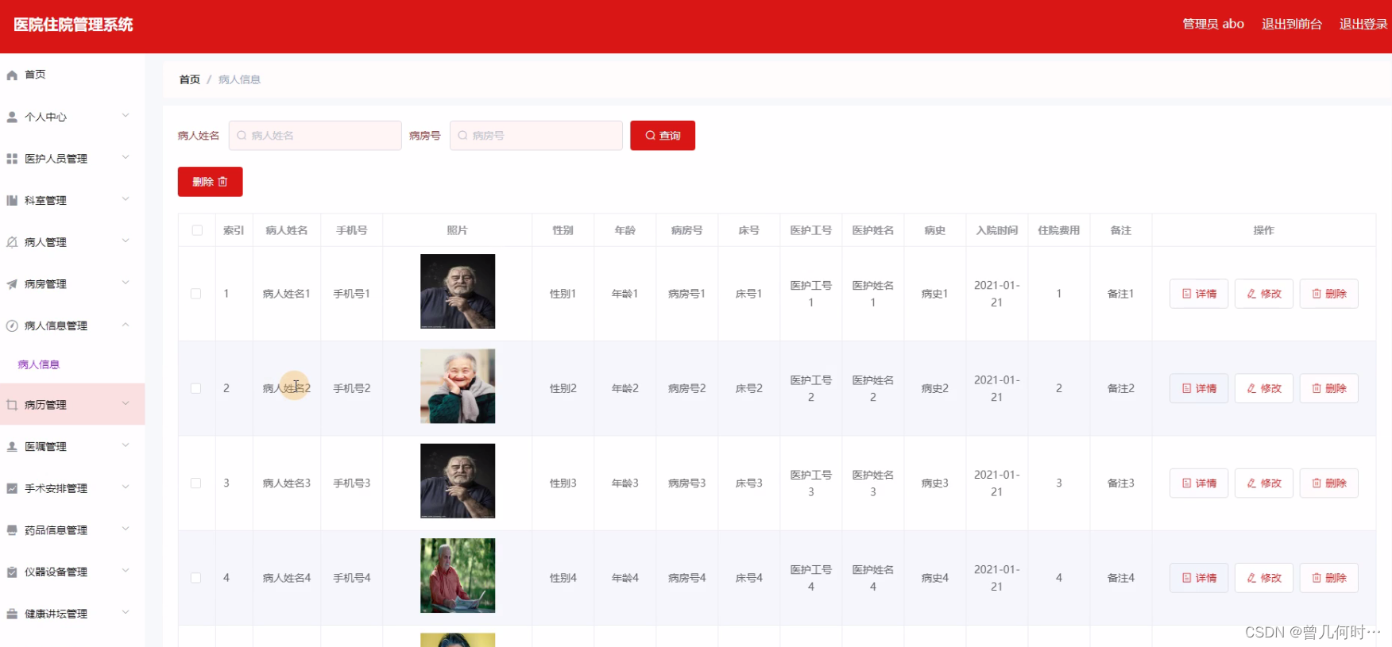Click 管理员 abo in the header
This screenshot has height=647, width=1392.
coord(1213,24)
